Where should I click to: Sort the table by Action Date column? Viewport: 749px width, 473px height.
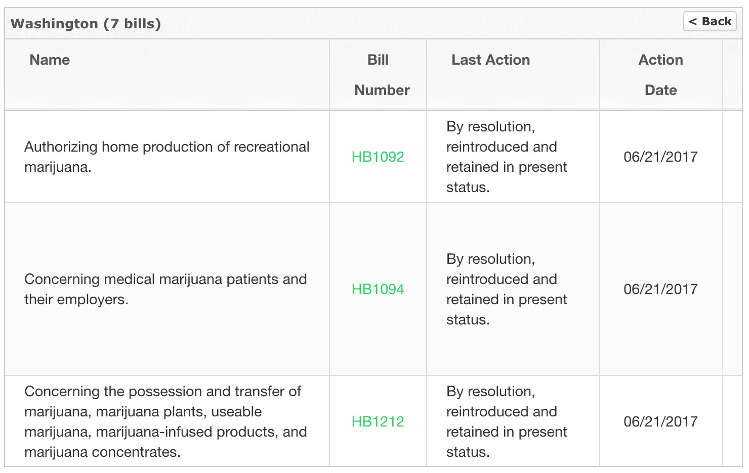(660, 75)
